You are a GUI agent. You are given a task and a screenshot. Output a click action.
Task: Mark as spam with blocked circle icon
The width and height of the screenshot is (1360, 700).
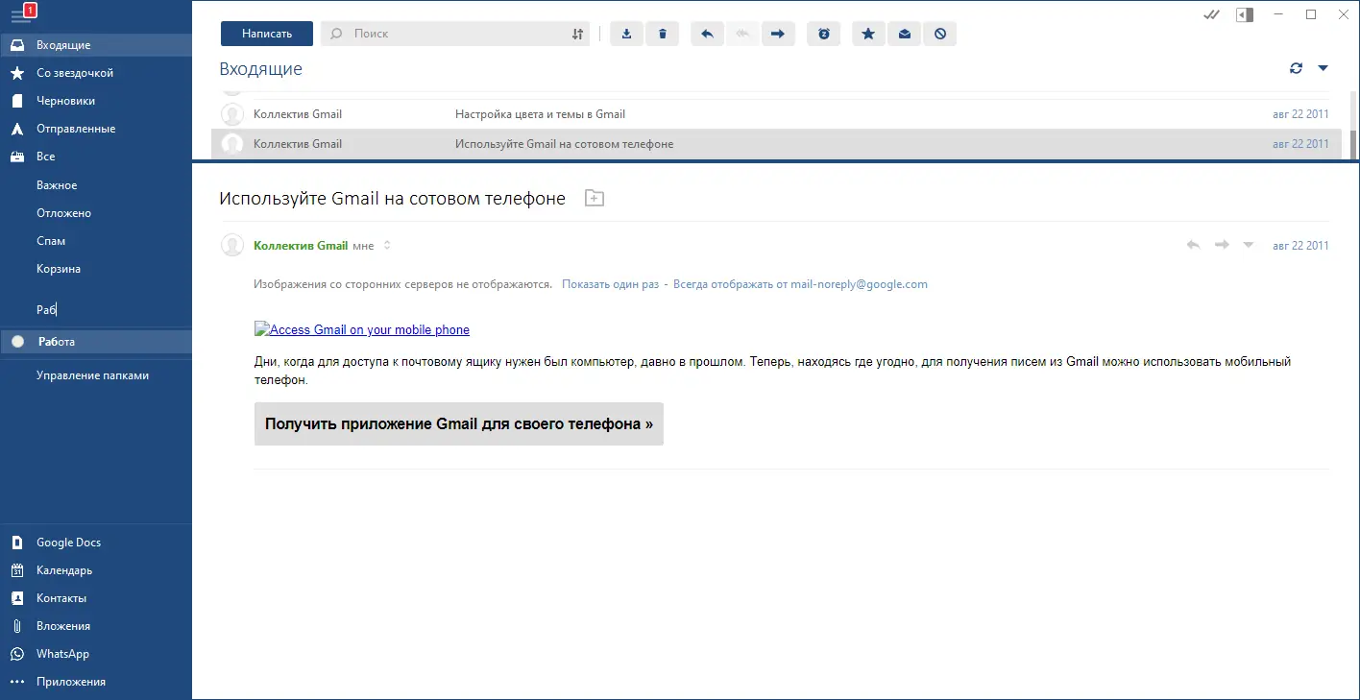[x=940, y=34]
